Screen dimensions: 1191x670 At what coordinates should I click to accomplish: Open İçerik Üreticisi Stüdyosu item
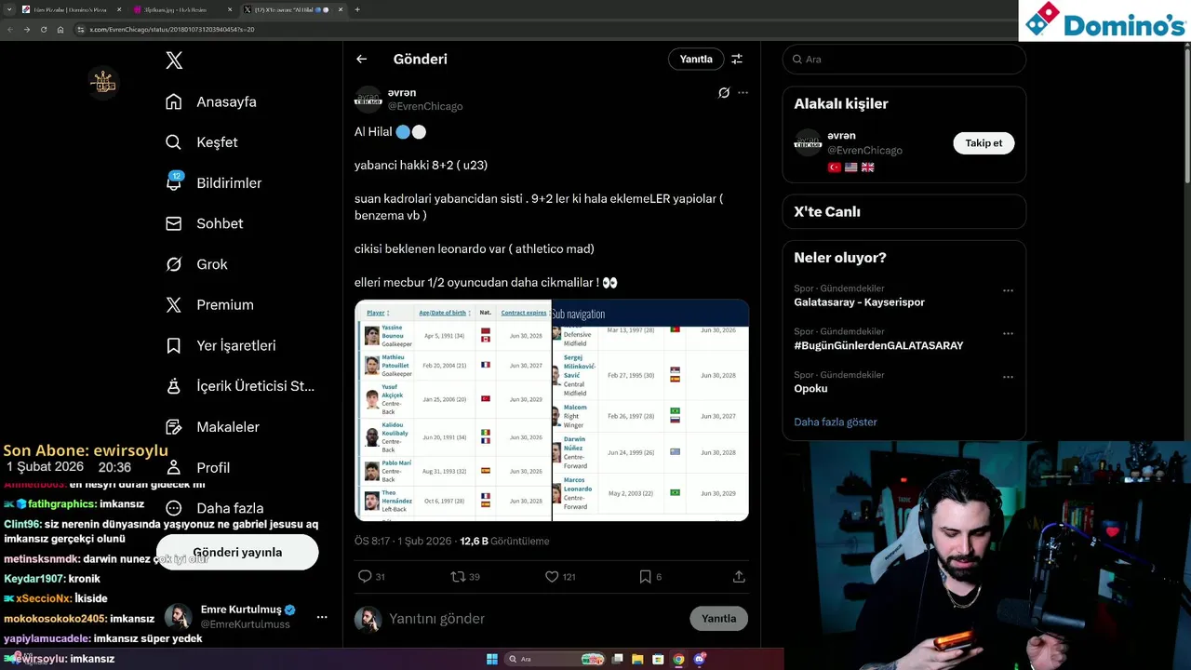[240, 386]
